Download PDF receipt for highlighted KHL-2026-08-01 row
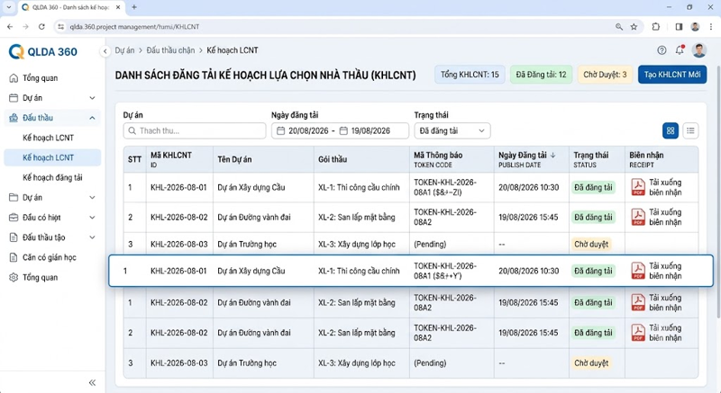The width and height of the screenshot is (721, 393). point(657,271)
